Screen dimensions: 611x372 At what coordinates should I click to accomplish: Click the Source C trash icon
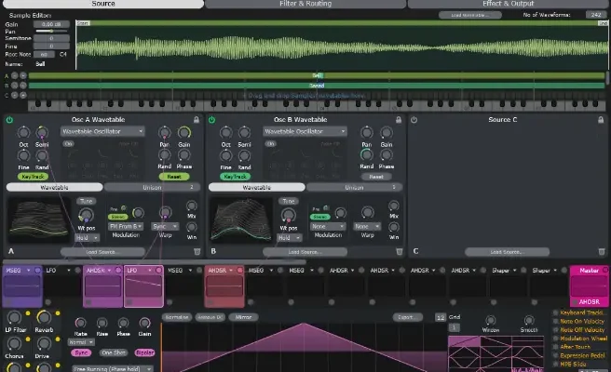pos(600,251)
